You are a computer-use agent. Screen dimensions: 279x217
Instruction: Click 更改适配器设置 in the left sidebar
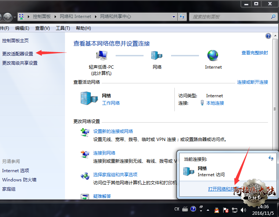[18, 54]
